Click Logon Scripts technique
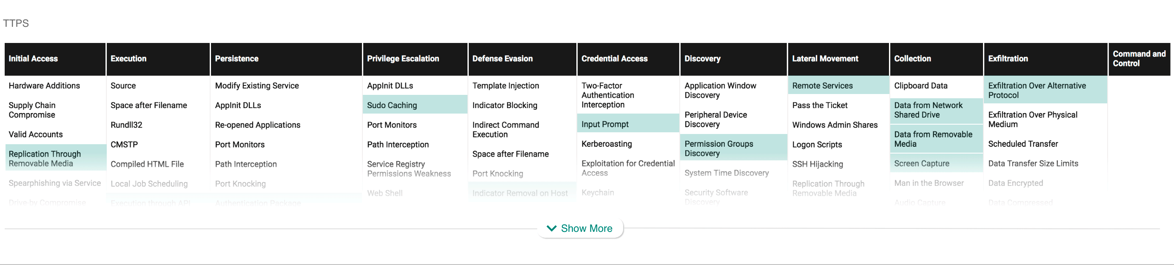The width and height of the screenshot is (1174, 265). 817,145
